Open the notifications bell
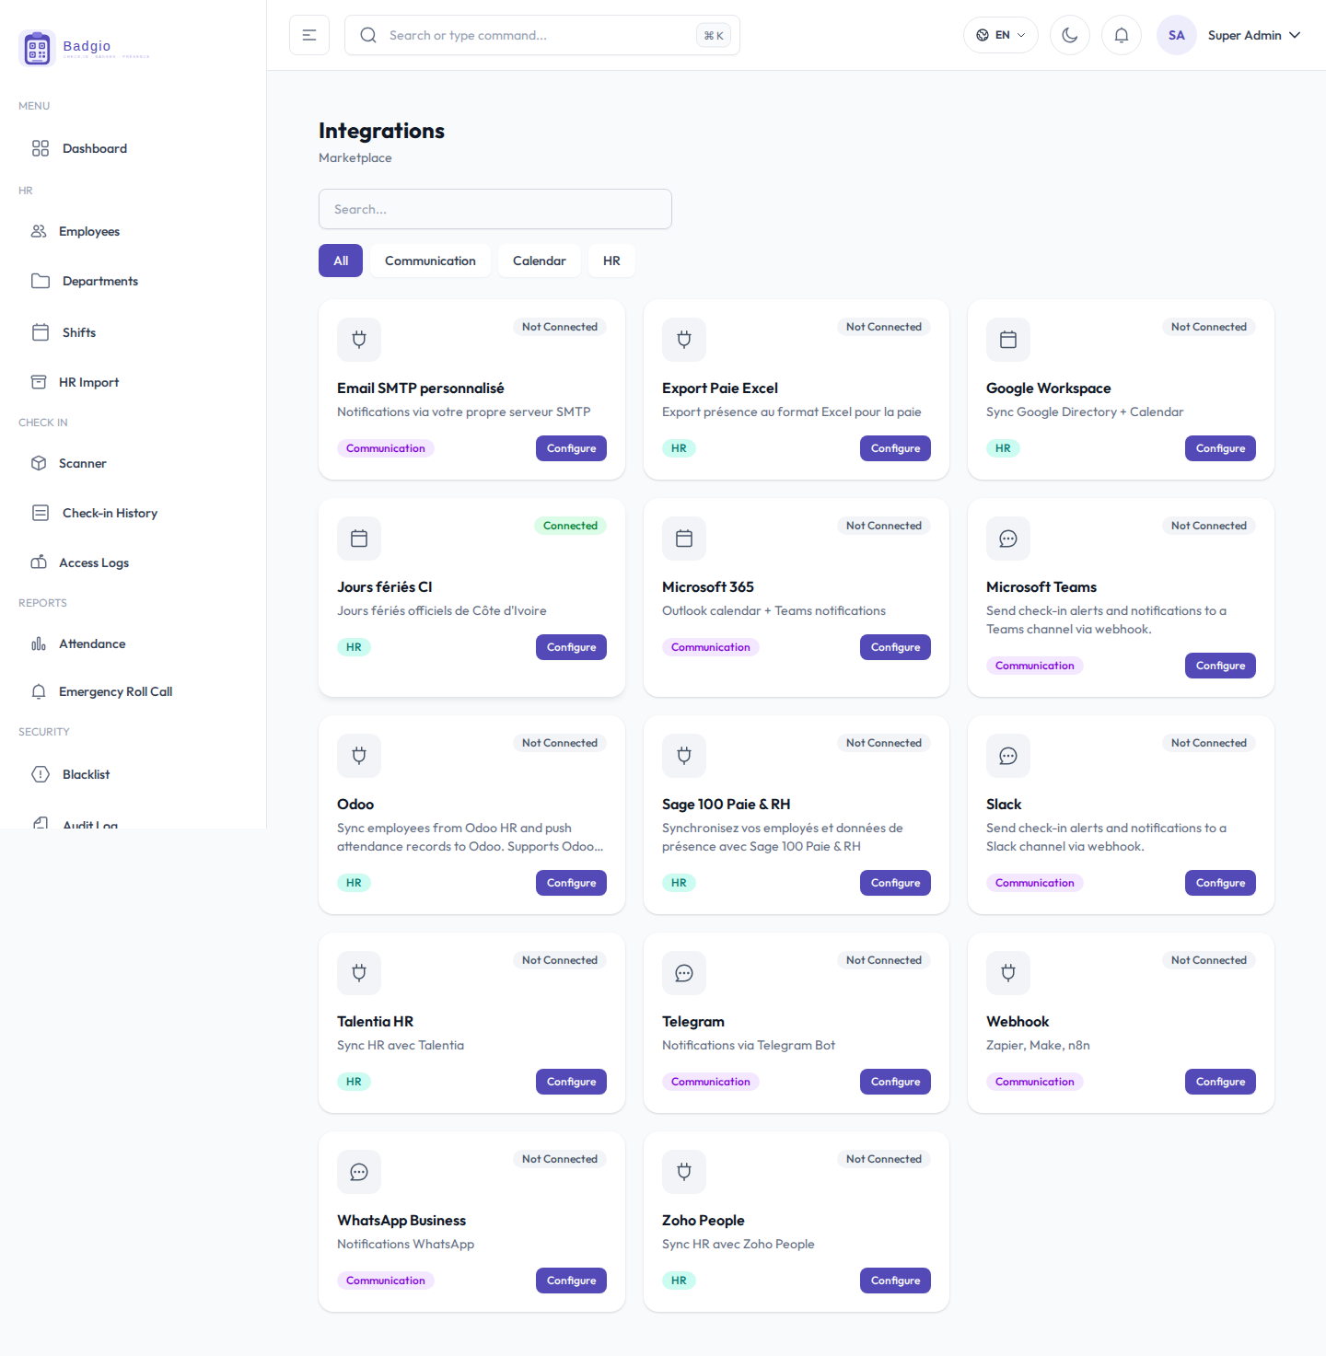1326x1356 pixels. coord(1121,35)
